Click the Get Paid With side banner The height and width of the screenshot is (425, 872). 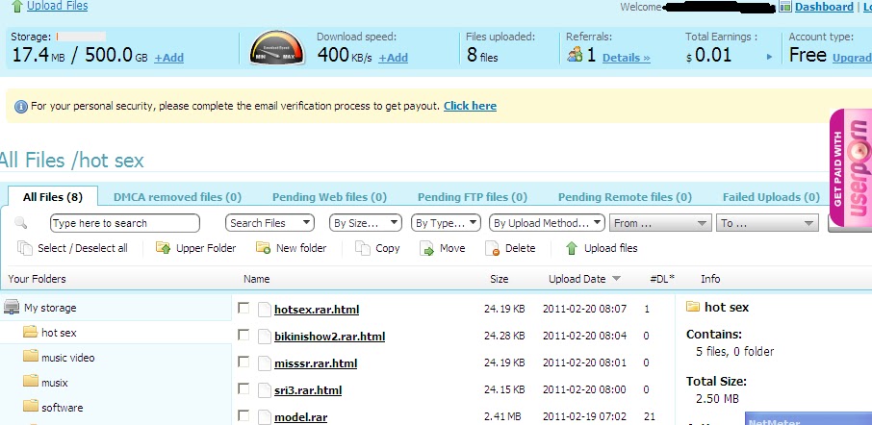(x=850, y=168)
